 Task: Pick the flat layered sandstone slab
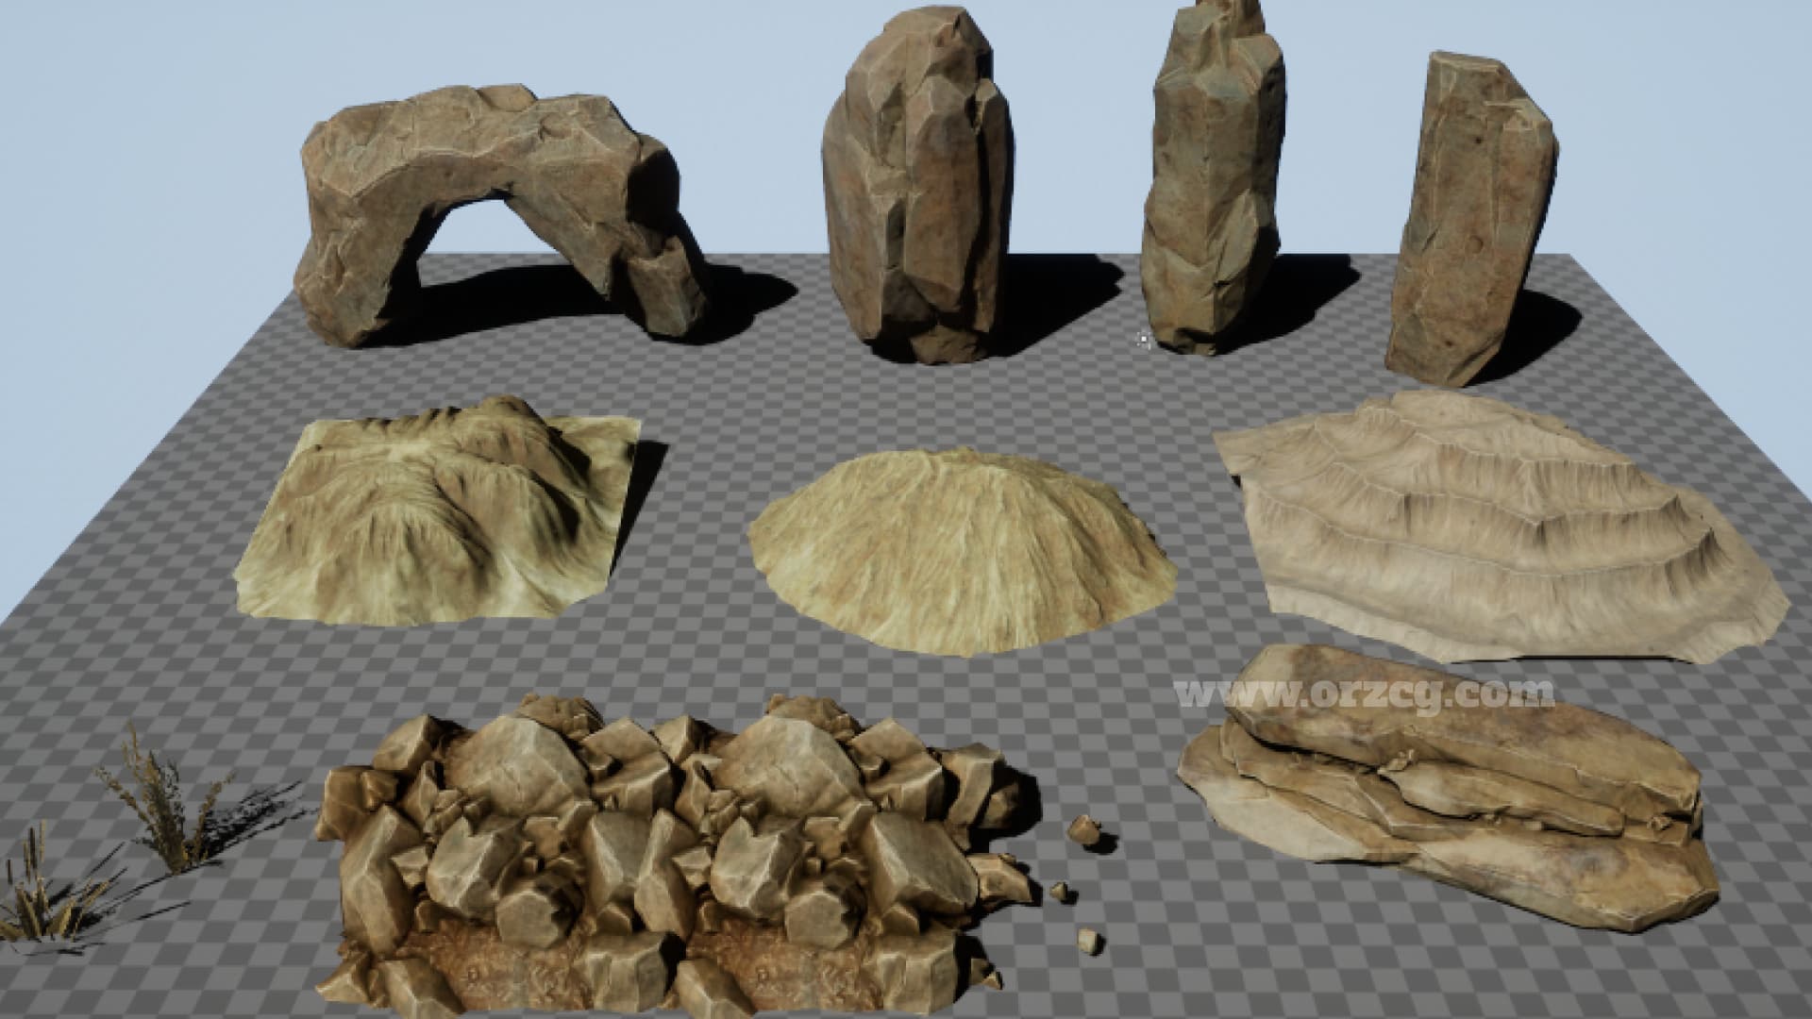(x=1449, y=788)
